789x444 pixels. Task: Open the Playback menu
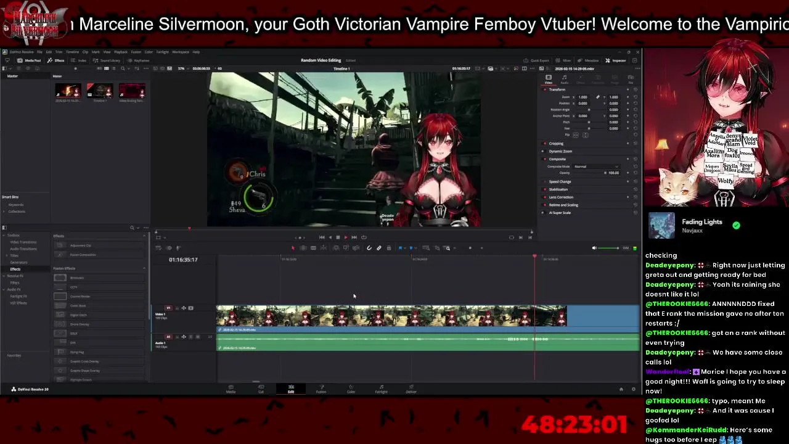click(120, 52)
